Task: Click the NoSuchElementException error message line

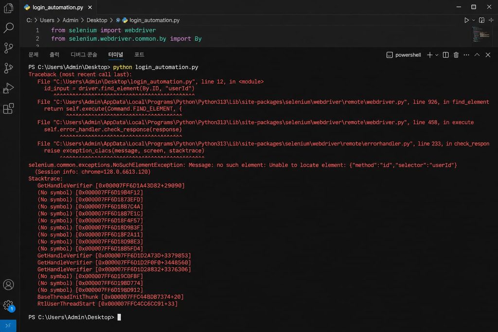Action: pos(243,165)
